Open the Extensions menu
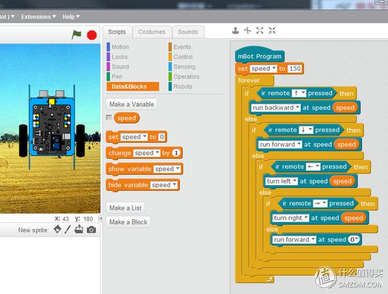The height and width of the screenshot is (294, 388). (38, 17)
